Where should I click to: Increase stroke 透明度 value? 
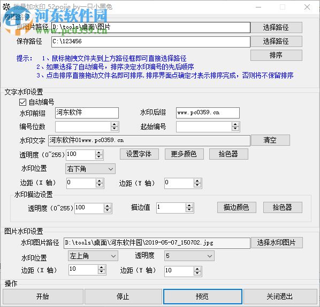[x=108, y=206]
